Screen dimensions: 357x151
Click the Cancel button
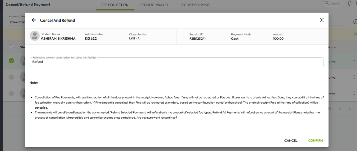pos(290,141)
